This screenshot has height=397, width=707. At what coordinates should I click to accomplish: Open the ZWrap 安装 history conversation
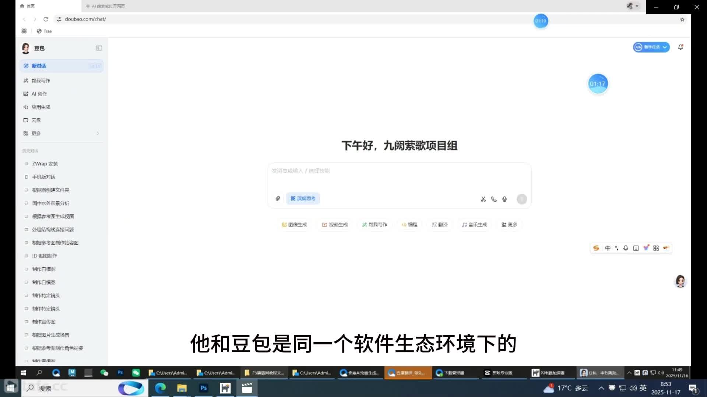(45, 164)
